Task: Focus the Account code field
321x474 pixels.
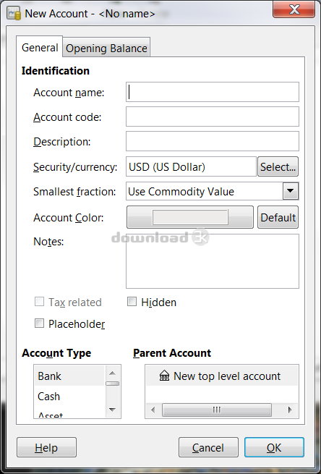Action: point(213,117)
